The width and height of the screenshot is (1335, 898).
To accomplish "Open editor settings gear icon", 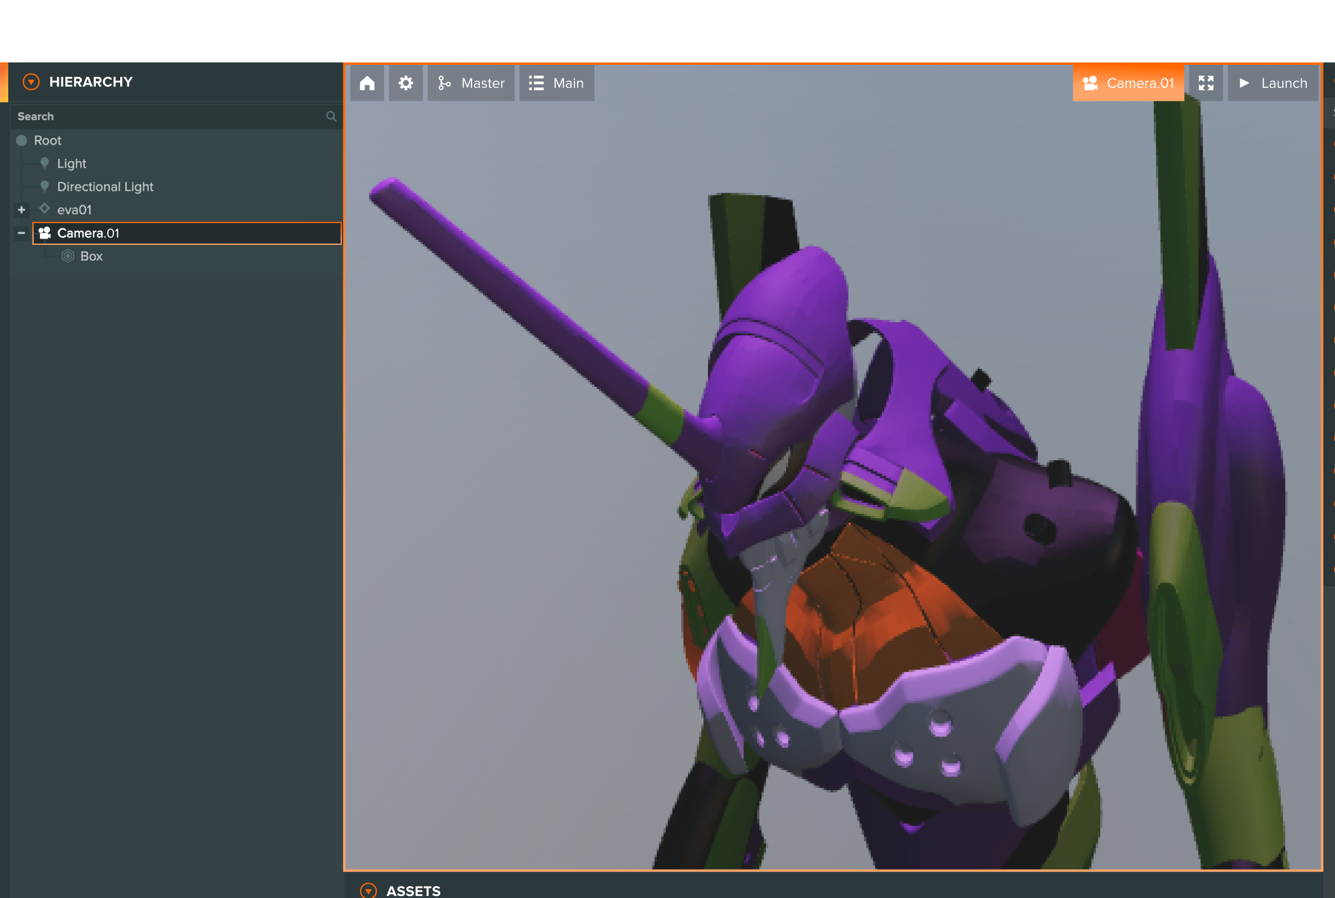I will click(x=405, y=83).
